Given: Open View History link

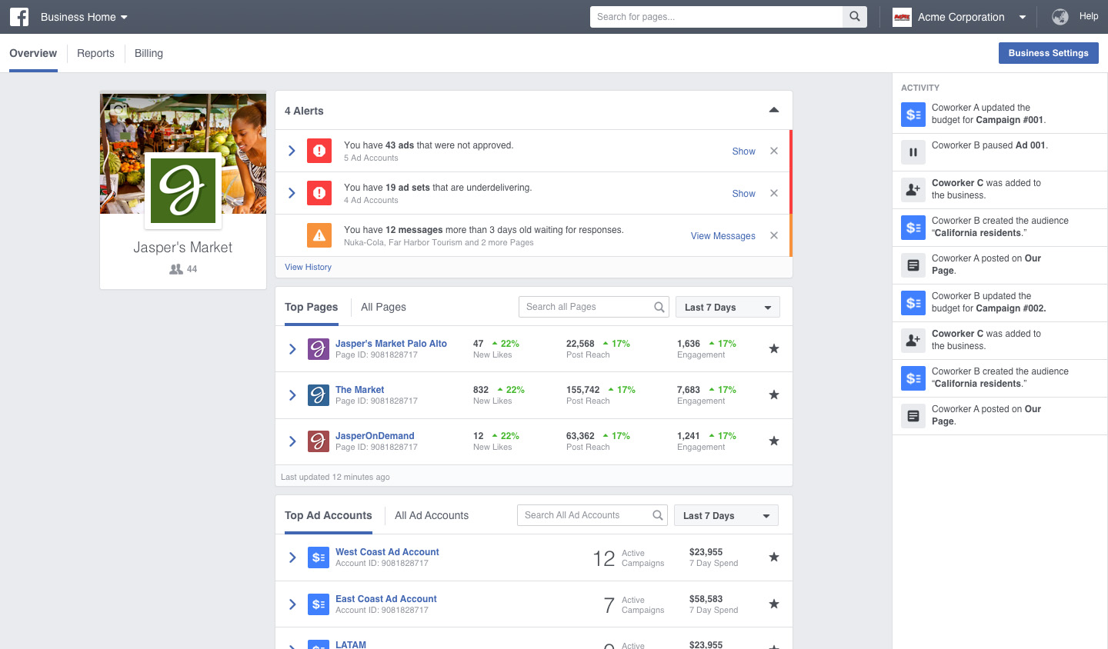Looking at the screenshot, I should tap(308, 267).
